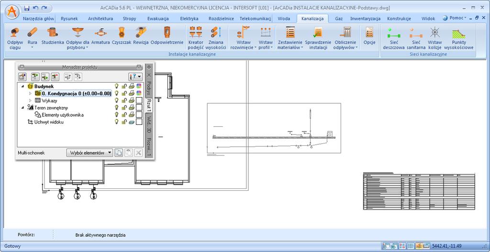Select the Wid. 3D side tab
Image resolution: width=490 pixels, height=252 pixels.
[149, 125]
